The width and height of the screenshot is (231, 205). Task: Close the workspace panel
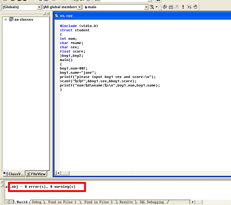(x=48, y=14)
